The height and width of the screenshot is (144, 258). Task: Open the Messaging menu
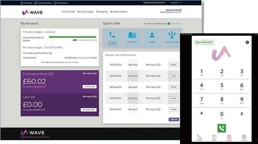(x=102, y=12)
